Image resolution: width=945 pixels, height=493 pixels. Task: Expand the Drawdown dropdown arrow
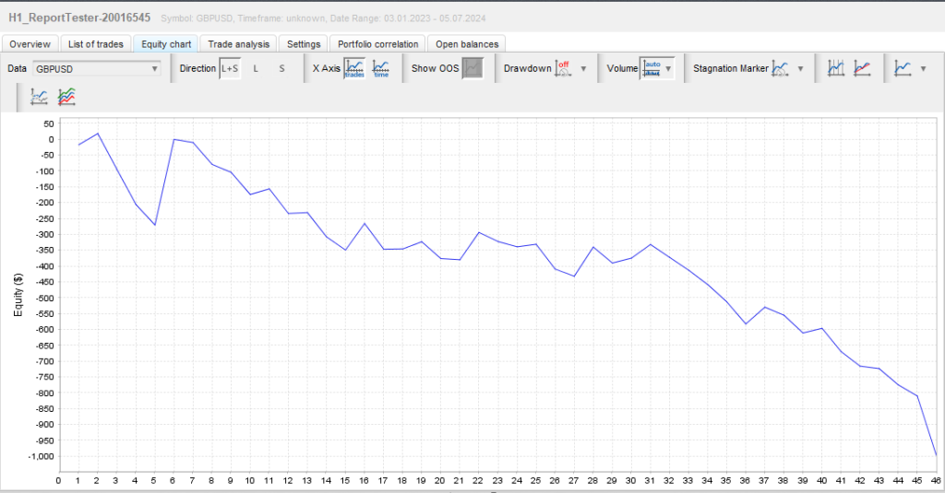coord(583,68)
